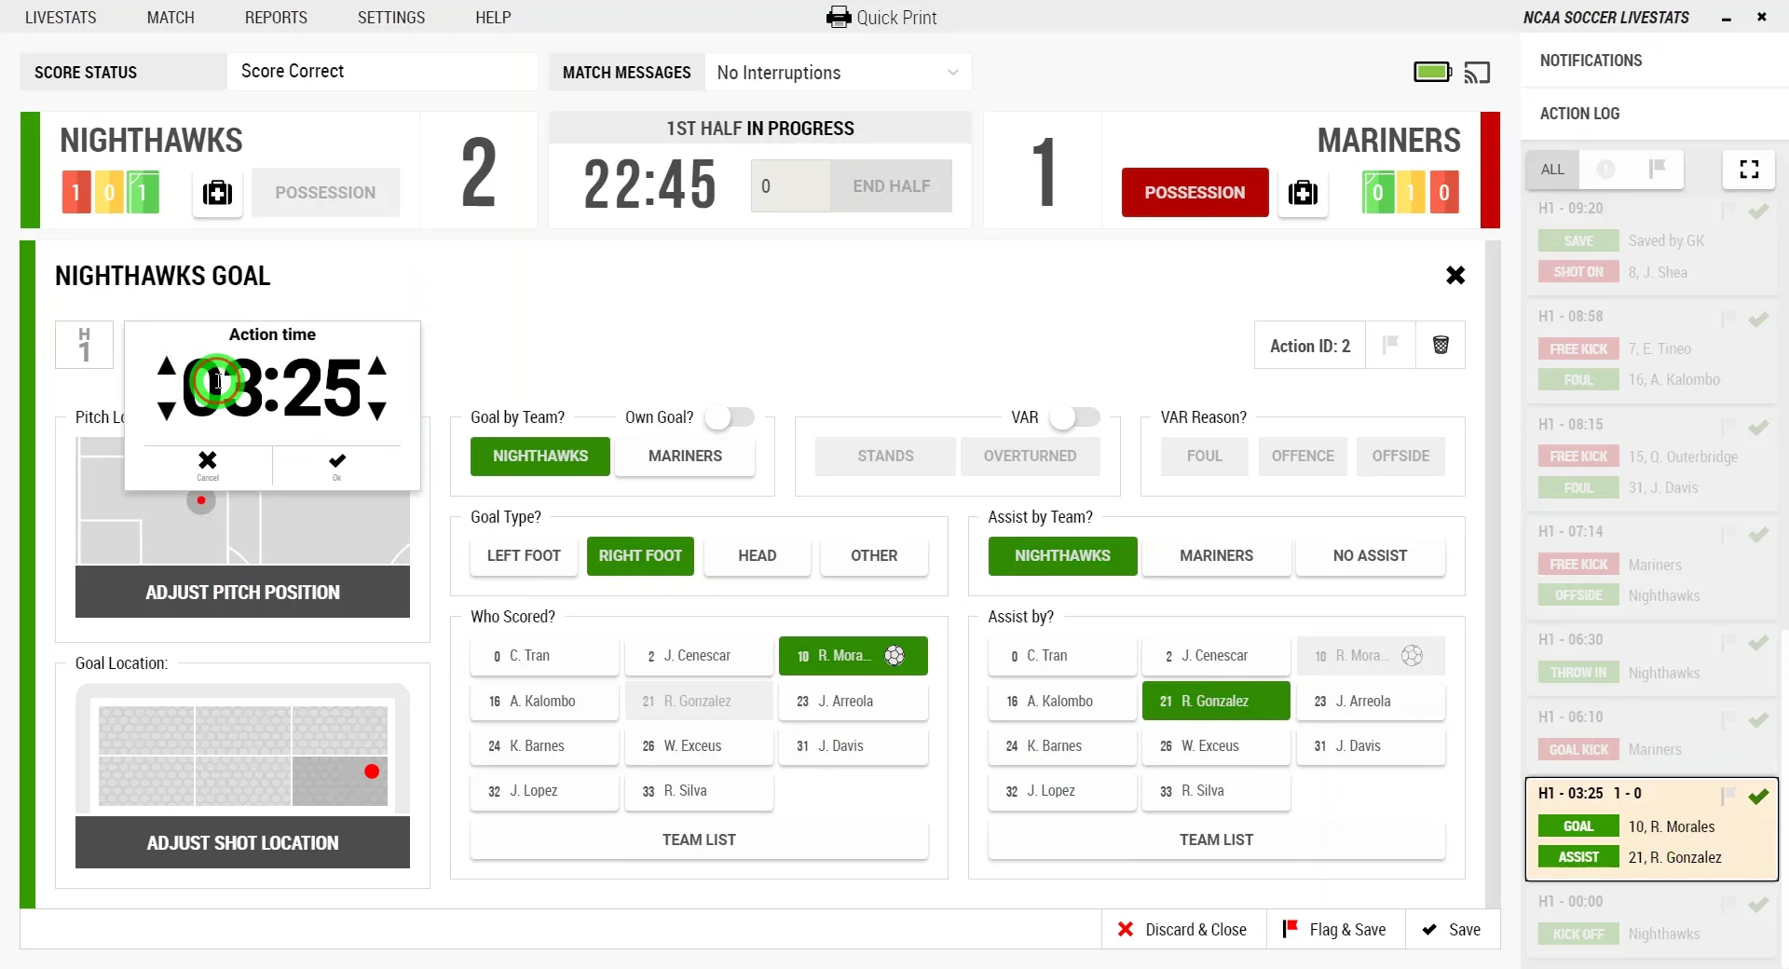Filter action log by flagged entries
The height and width of the screenshot is (969, 1789).
(x=1656, y=170)
